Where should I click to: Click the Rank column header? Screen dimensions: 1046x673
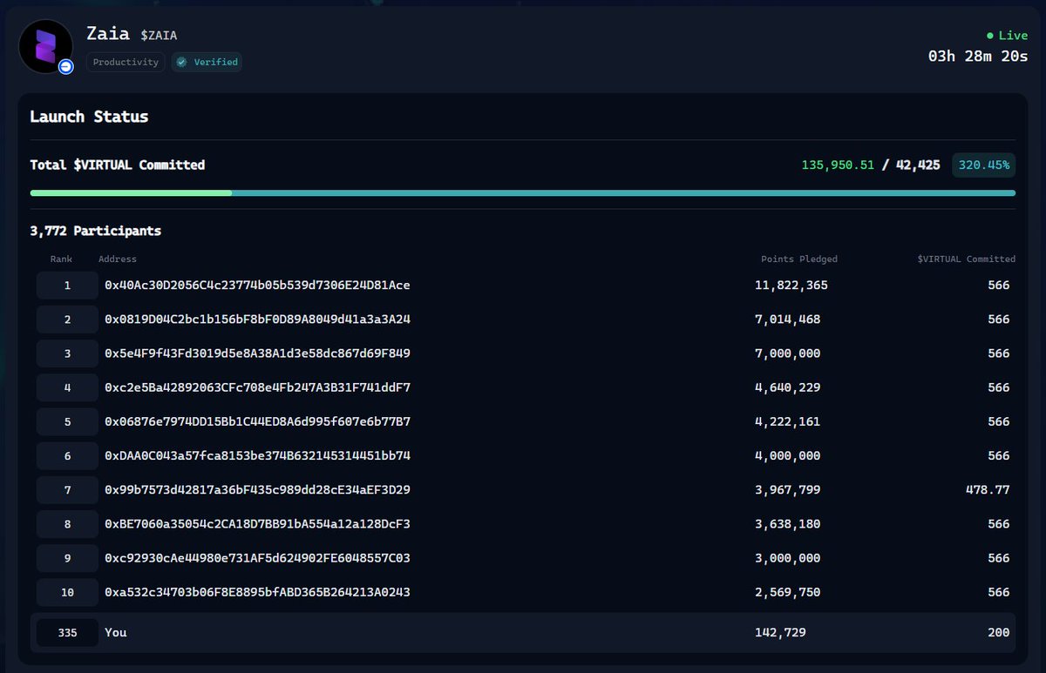[62, 259]
